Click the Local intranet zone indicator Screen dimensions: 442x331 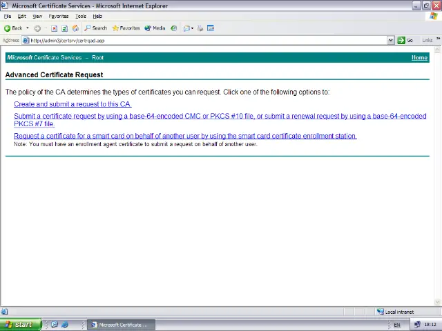(x=396, y=312)
